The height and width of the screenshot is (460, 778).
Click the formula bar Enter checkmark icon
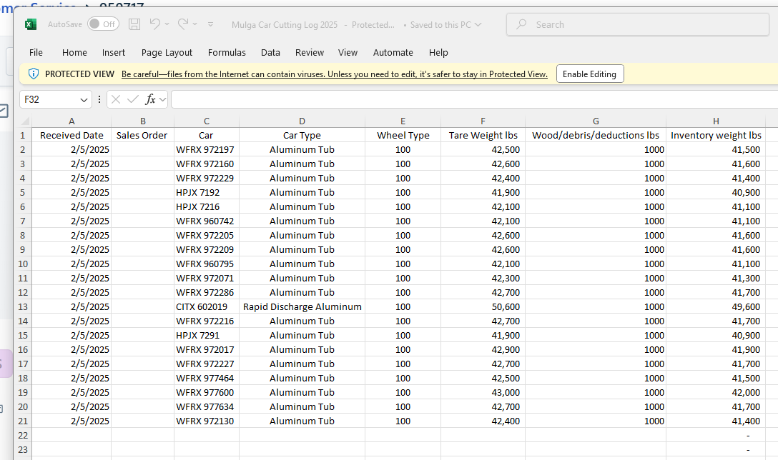click(x=132, y=99)
